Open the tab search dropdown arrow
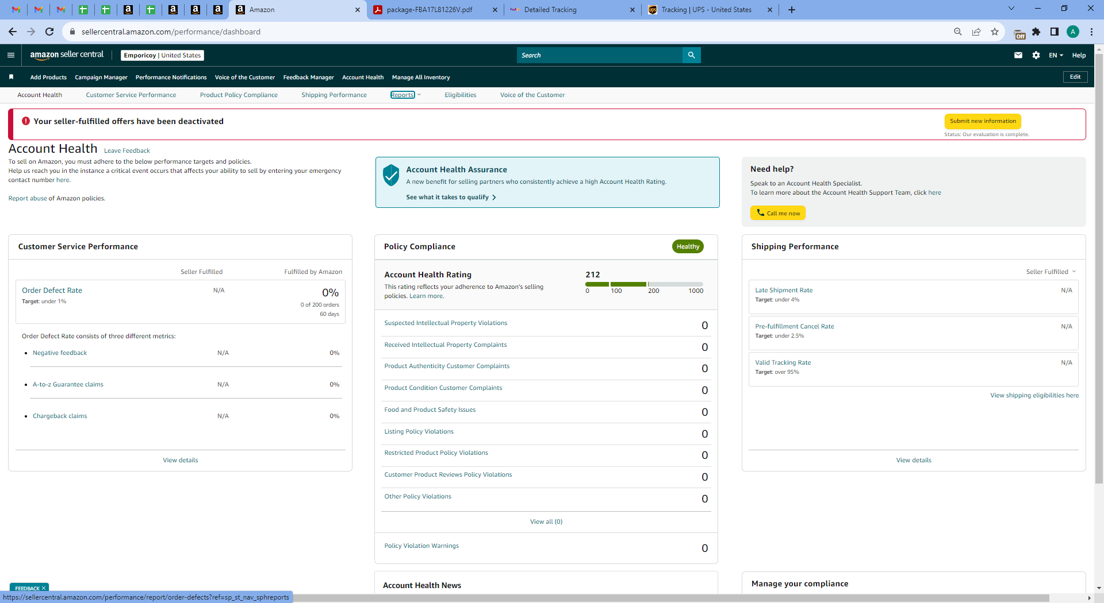Image resolution: width=1104 pixels, height=603 pixels. 1011,9
